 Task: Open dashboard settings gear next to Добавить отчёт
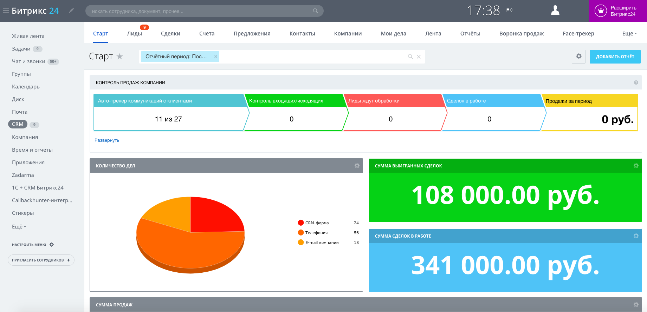pyautogui.click(x=578, y=57)
